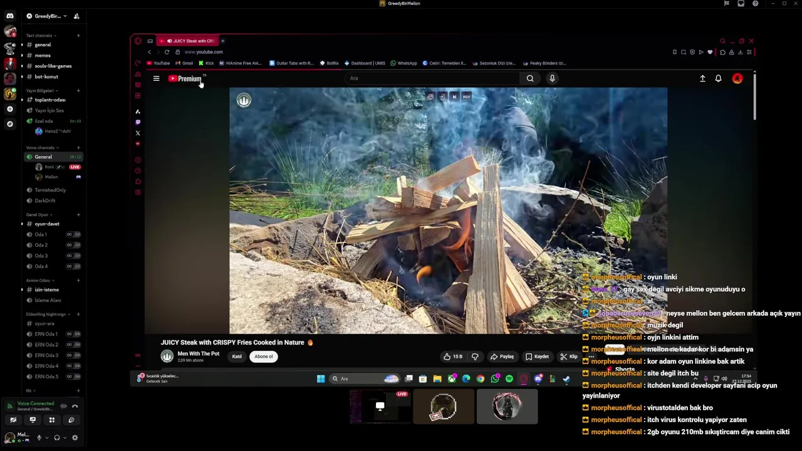This screenshot has width=802, height=451.
Task: Open the Activities icon in the voice panel
Action: [52, 420]
